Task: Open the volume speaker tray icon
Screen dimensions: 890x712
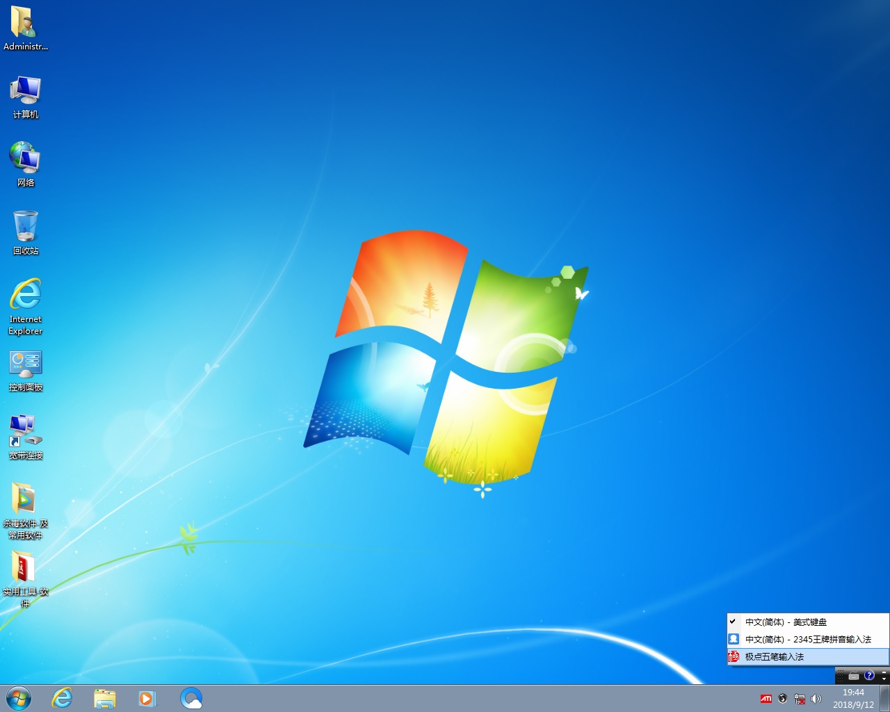Action: (x=816, y=699)
